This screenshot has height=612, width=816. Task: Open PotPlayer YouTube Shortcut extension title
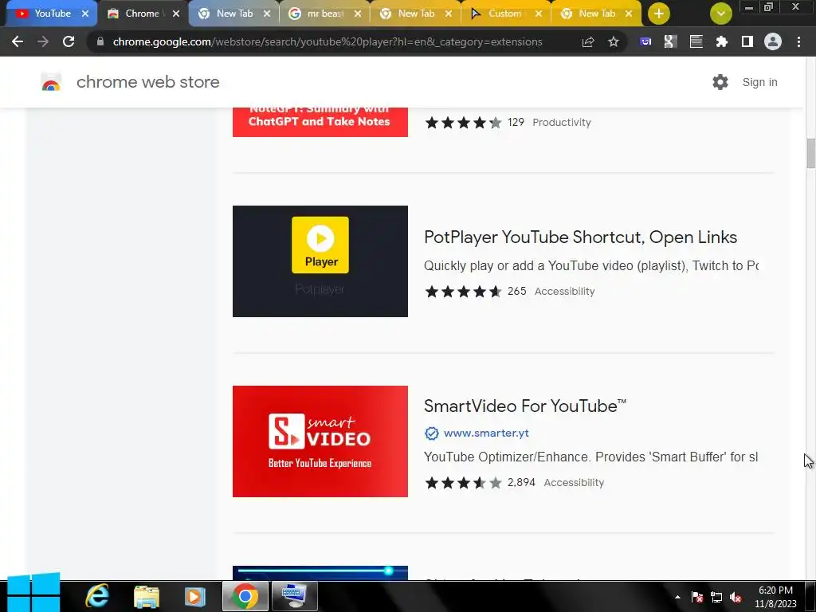click(x=580, y=237)
